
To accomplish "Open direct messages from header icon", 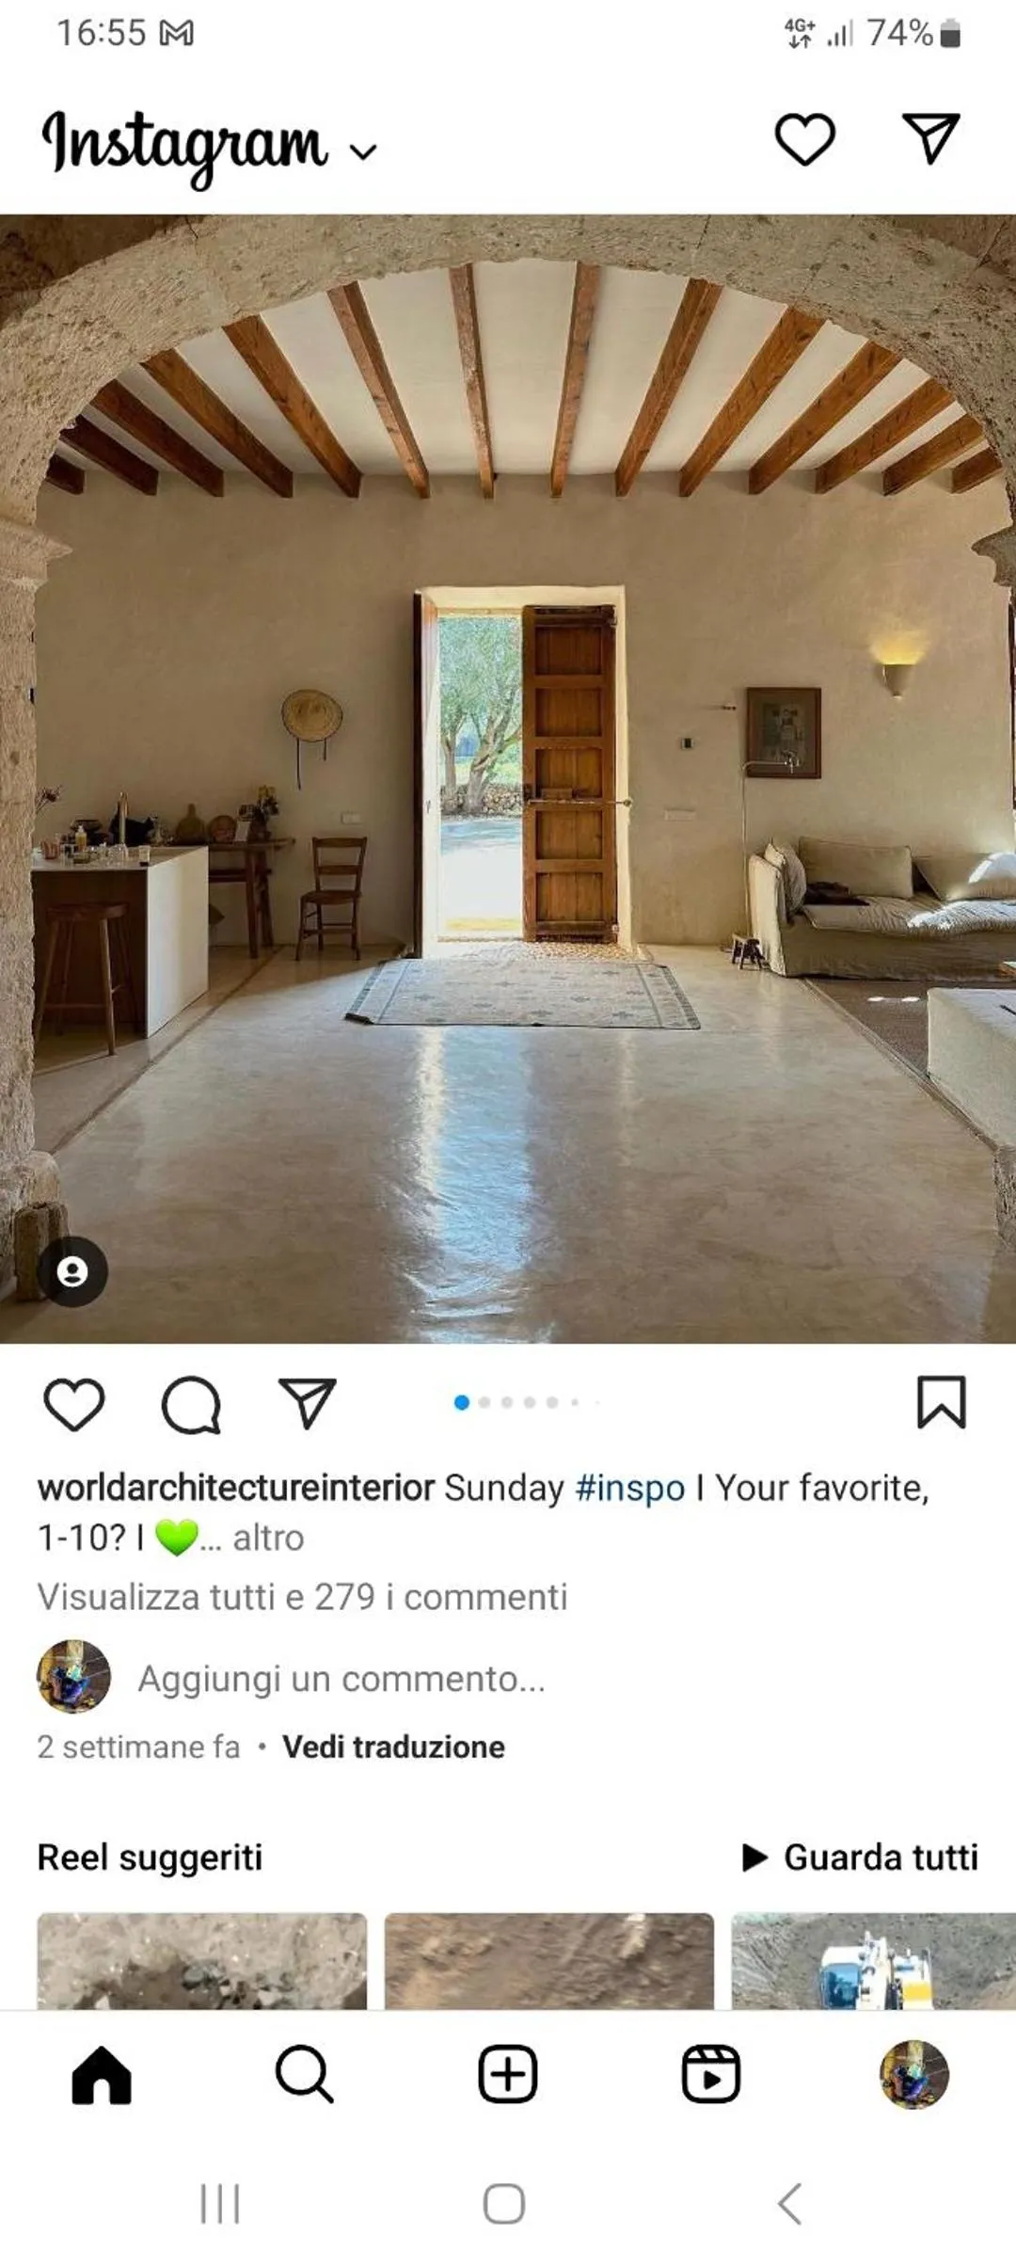I will 930,138.
